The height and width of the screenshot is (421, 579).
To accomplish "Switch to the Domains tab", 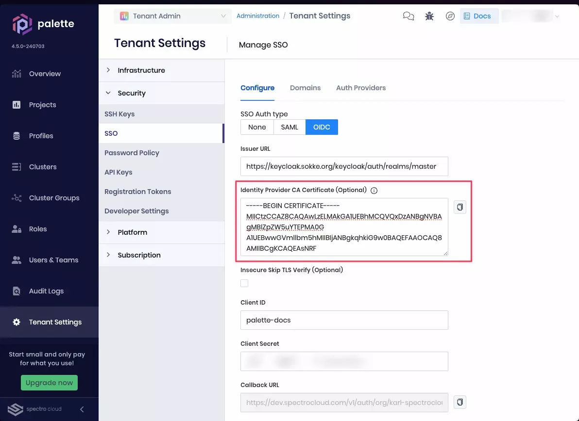I will [305, 88].
